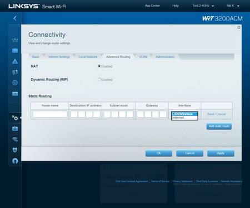The width and height of the screenshot is (250, 208).
Task: Open the Nik K. account dropdown
Action: coord(233,6)
